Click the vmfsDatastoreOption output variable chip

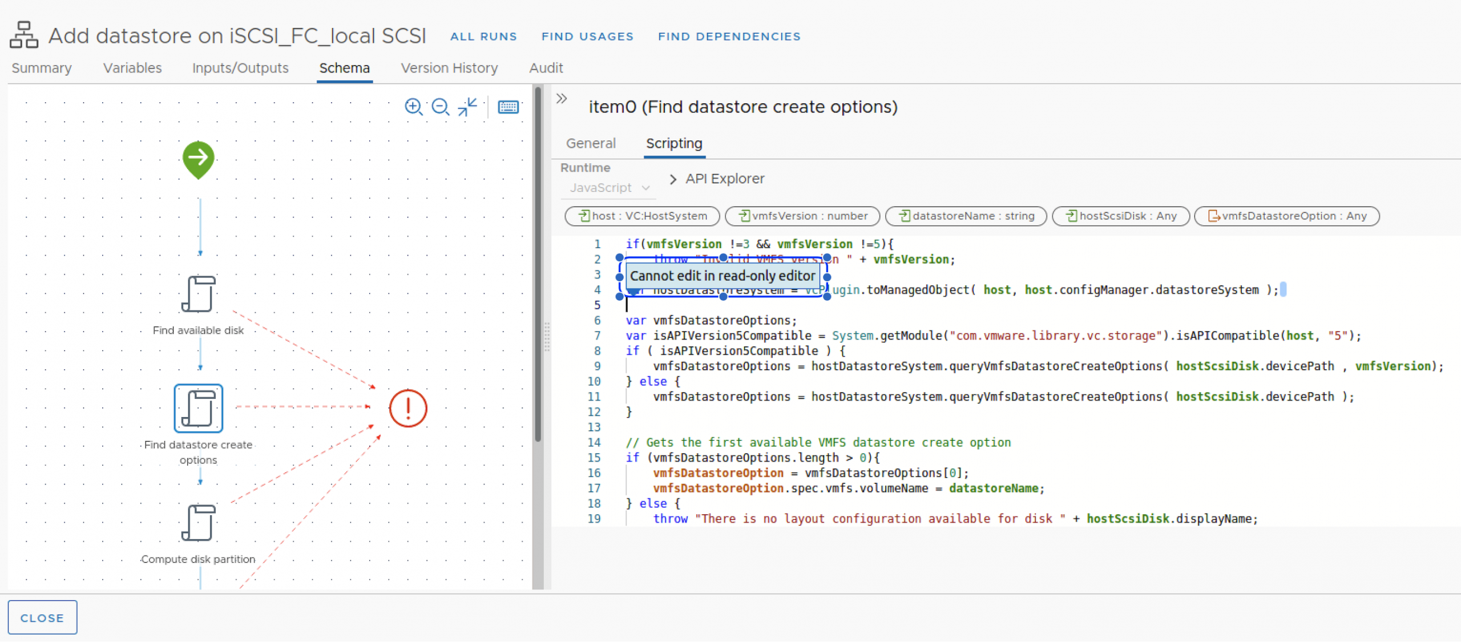1286,216
